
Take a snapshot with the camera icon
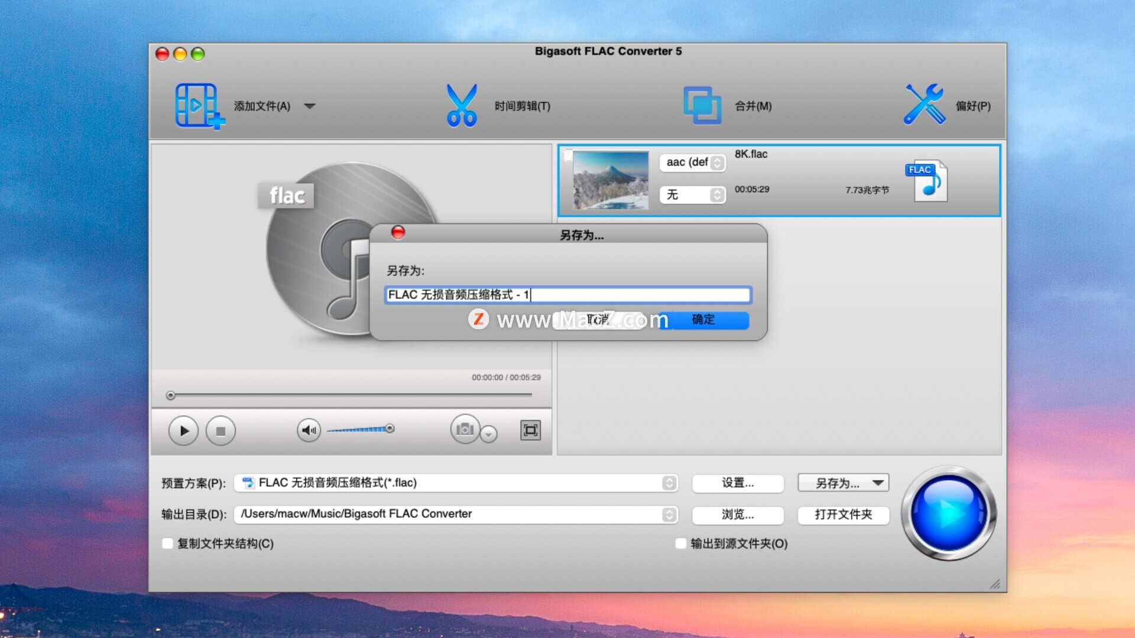click(465, 429)
